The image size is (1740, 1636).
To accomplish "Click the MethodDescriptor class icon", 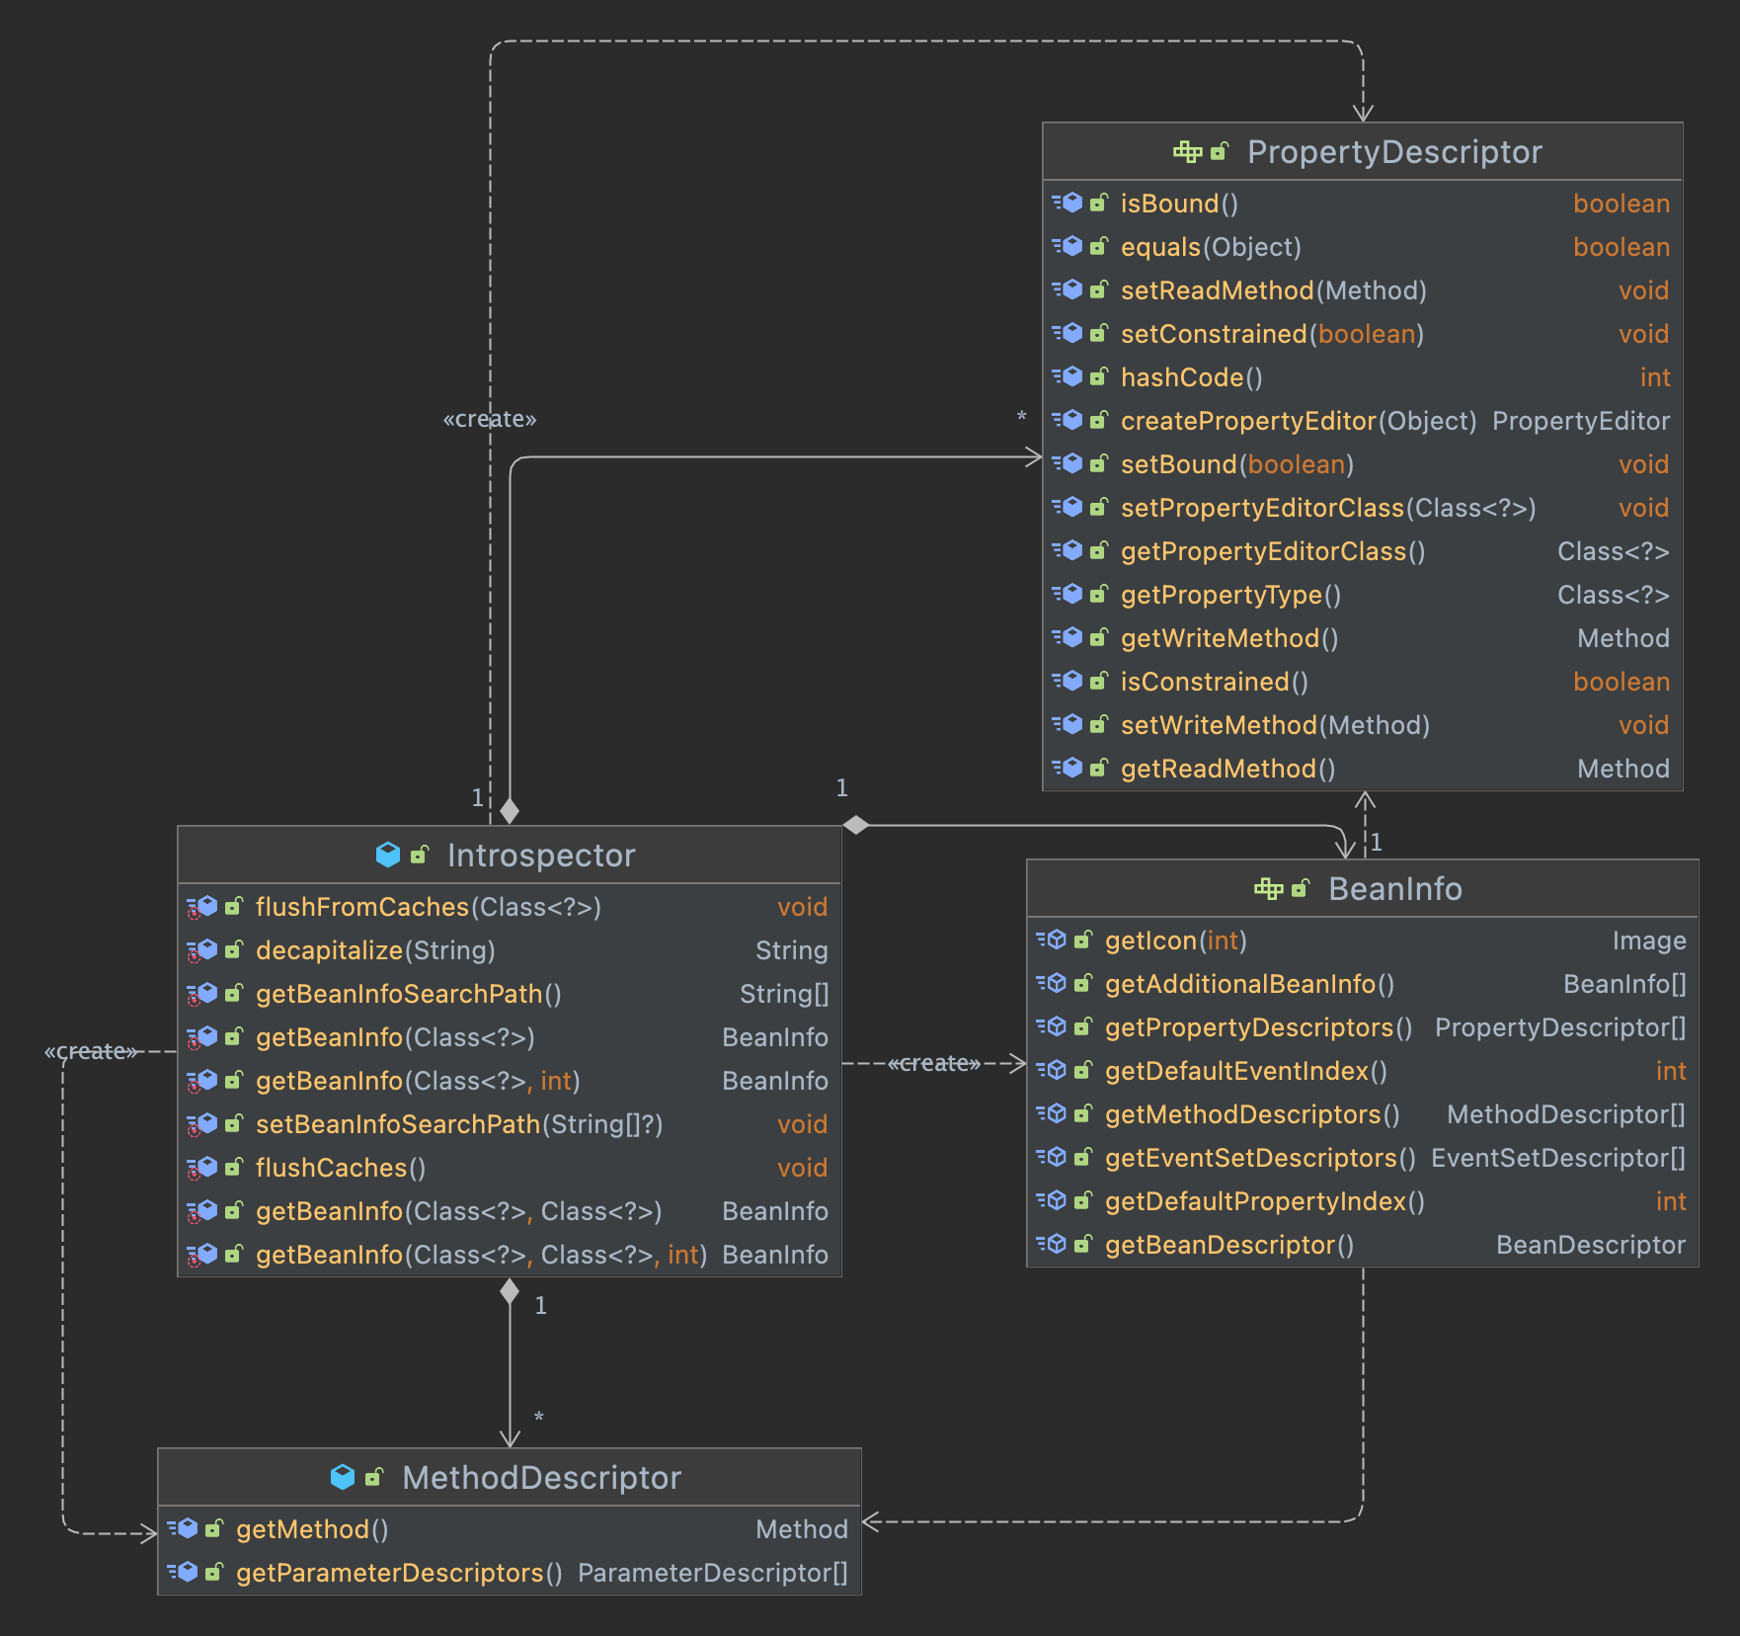I will 342,1478.
